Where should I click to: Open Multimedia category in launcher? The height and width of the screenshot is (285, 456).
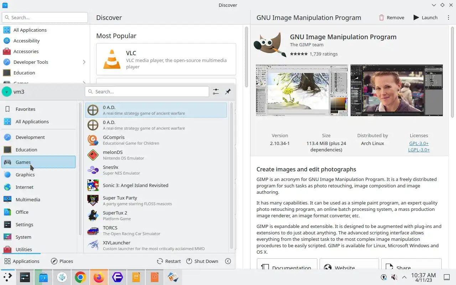pos(38,199)
